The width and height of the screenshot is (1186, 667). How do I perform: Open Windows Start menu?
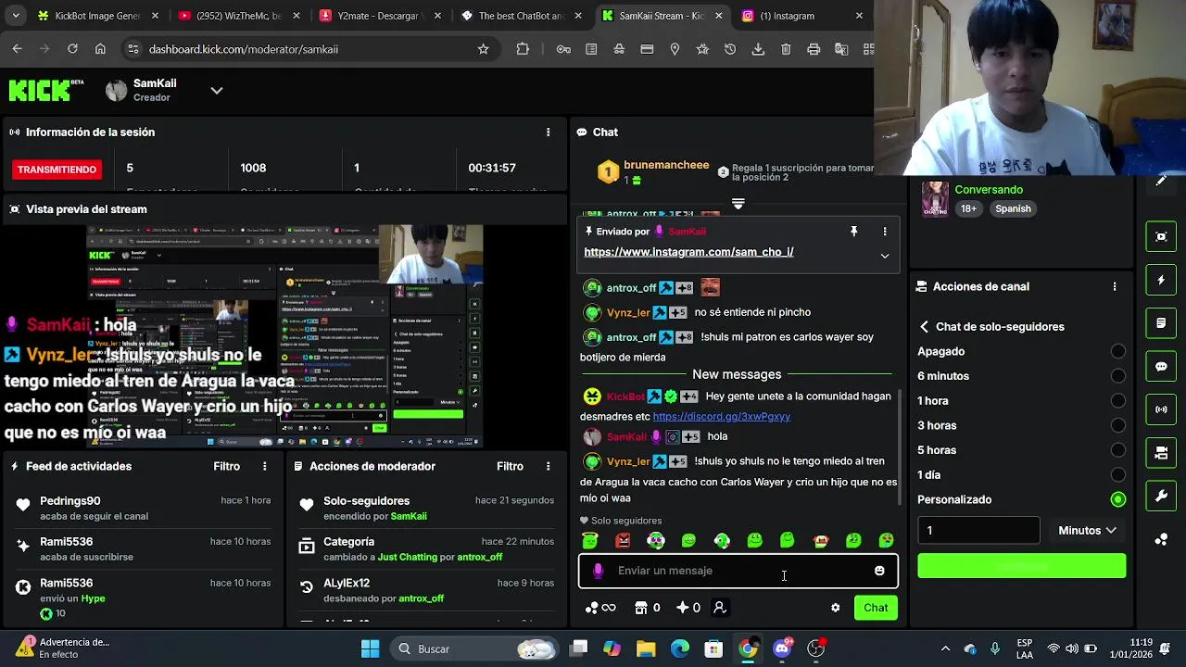(x=370, y=648)
